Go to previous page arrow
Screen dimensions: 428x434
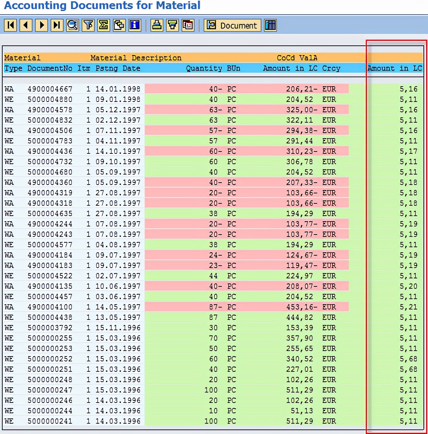(x=26, y=25)
